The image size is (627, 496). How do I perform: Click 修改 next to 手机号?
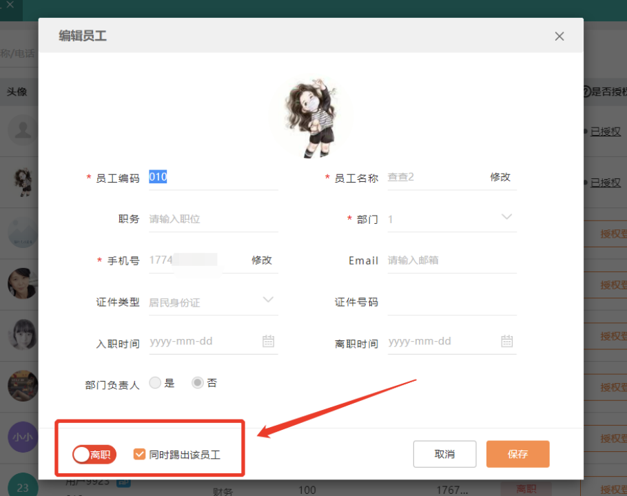coord(262,260)
